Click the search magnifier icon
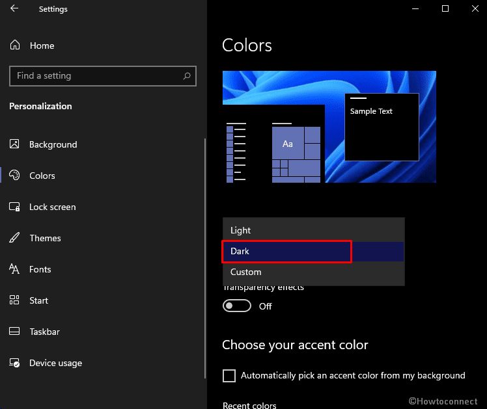Viewport: 487px width, 409px height. click(187, 76)
